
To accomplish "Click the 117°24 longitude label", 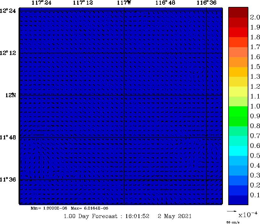I will coord(41,3).
